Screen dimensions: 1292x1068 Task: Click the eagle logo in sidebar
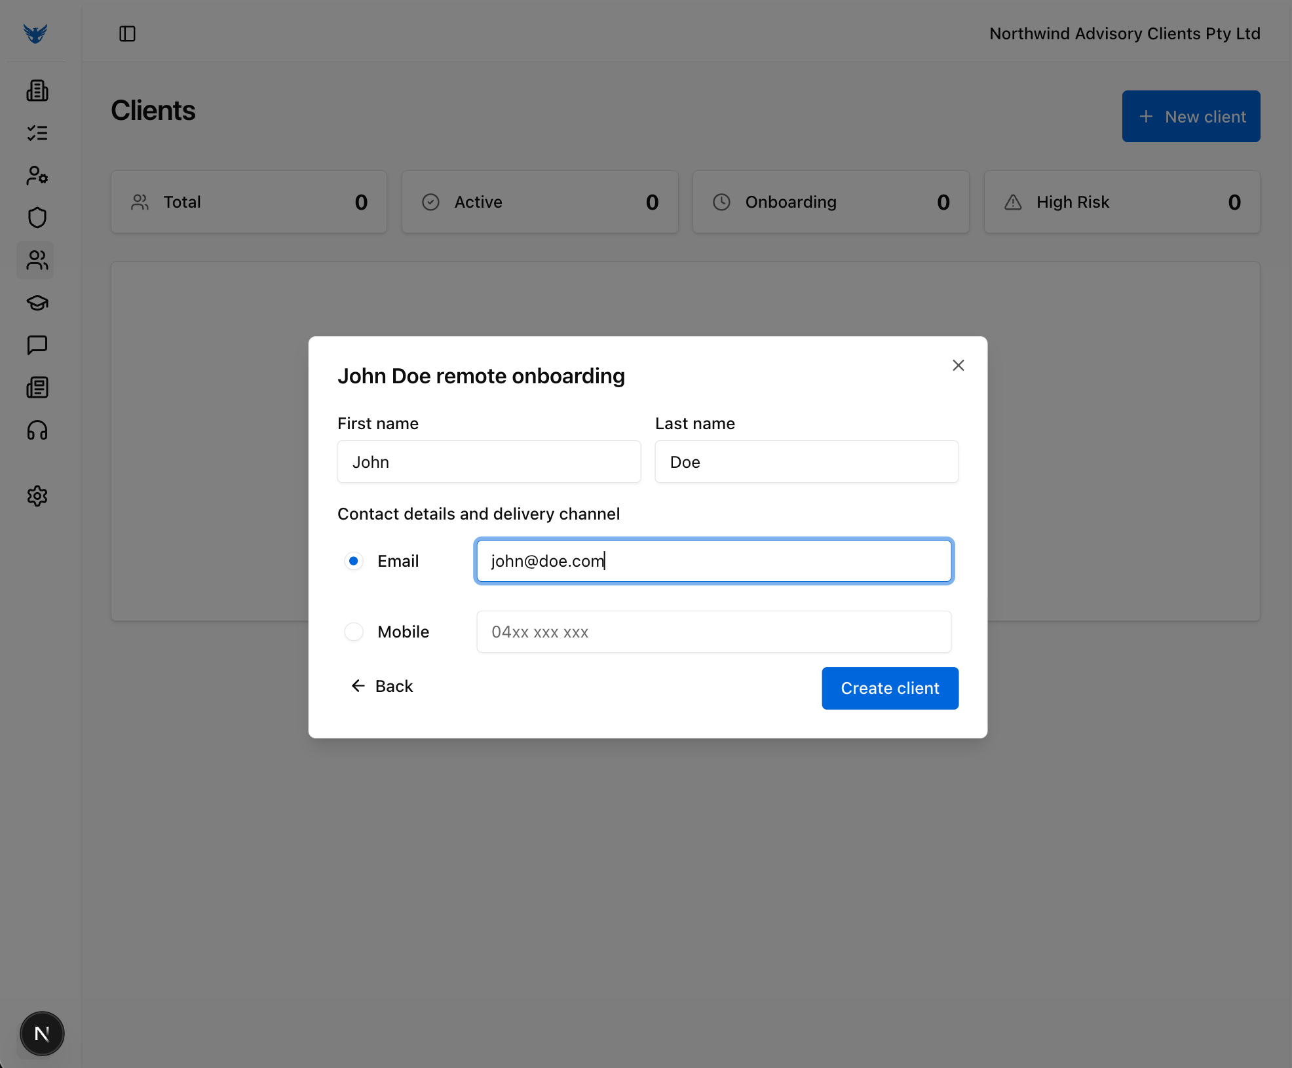point(35,33)
